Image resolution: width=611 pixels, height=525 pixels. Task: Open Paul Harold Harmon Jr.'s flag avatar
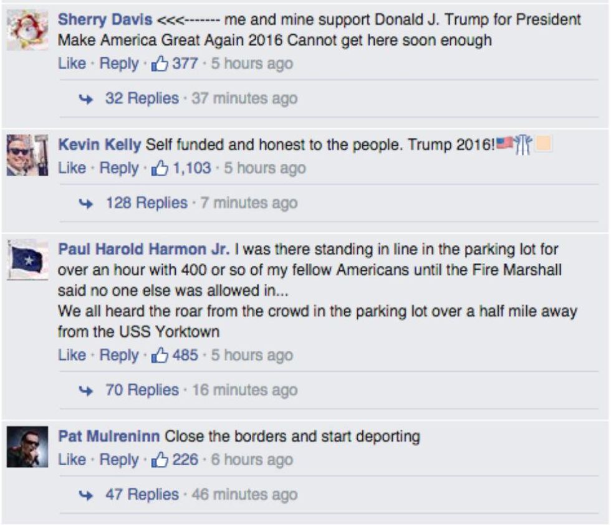(x=27, y=260)
